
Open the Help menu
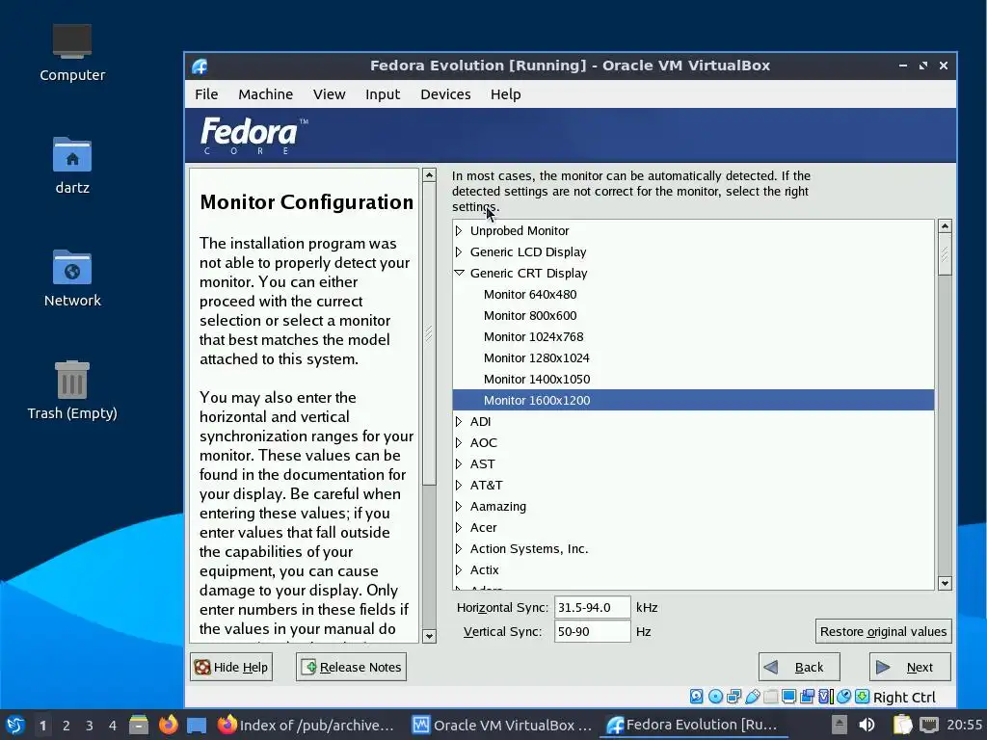click(x=505, y=94)
